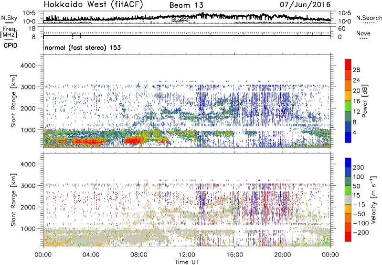Image resolution: width=382 pixels, height=265 pixels.
Task: Click the frequency line plot
Action: pyautogui.click(x=187, y=33)
